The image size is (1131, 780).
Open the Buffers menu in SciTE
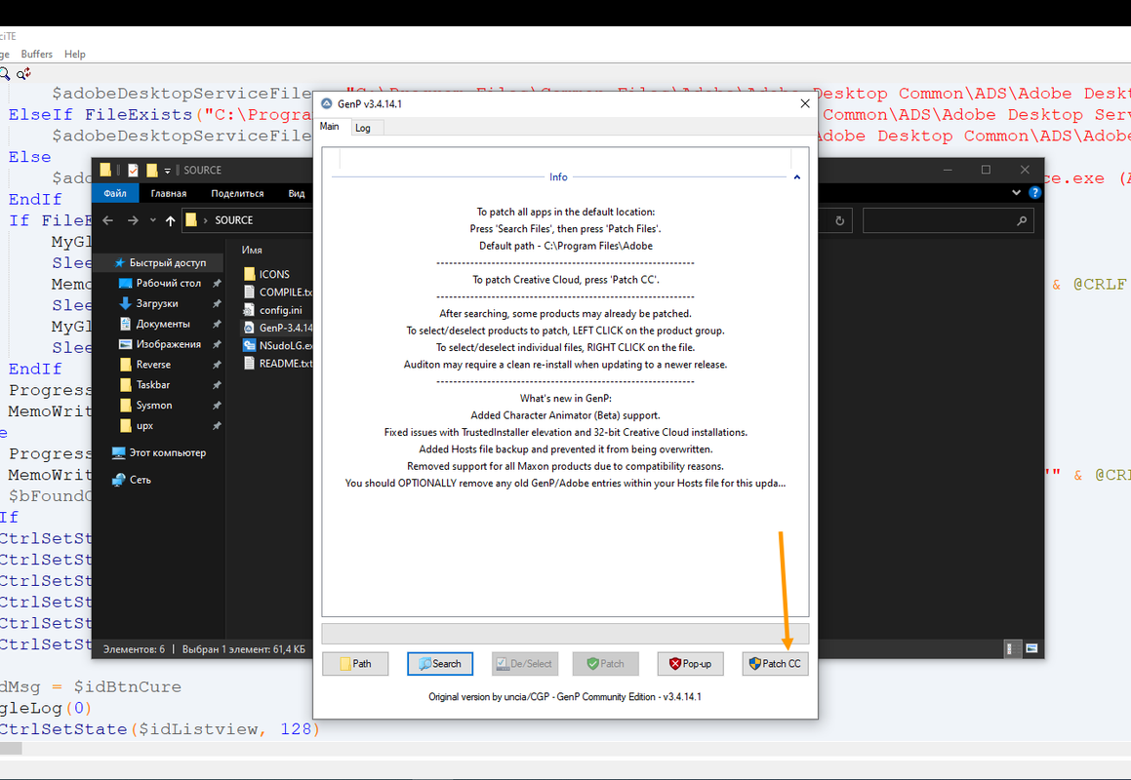37,54
